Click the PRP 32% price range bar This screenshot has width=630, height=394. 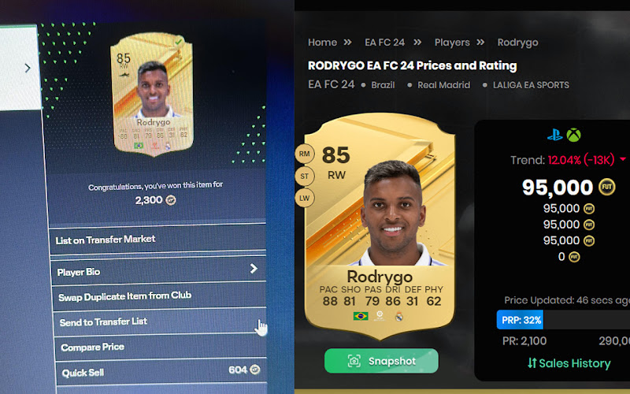coord(563,320)
